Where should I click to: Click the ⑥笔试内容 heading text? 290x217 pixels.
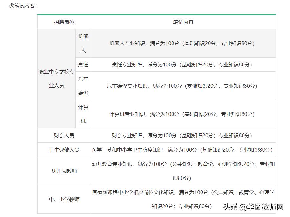coord(23,5)
